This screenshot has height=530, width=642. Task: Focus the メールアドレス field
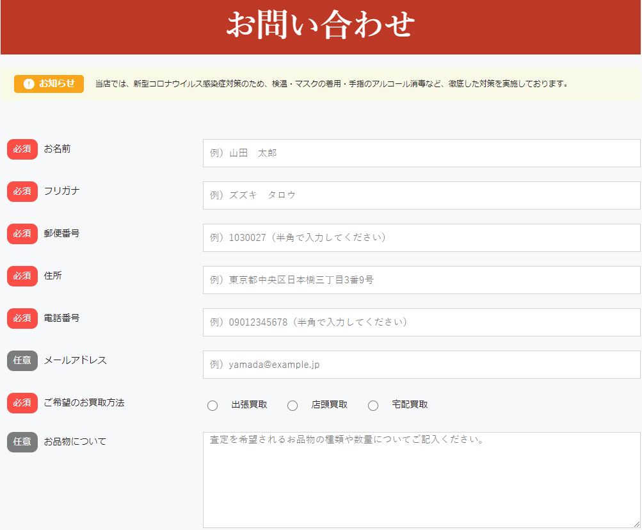pos(421,365)
